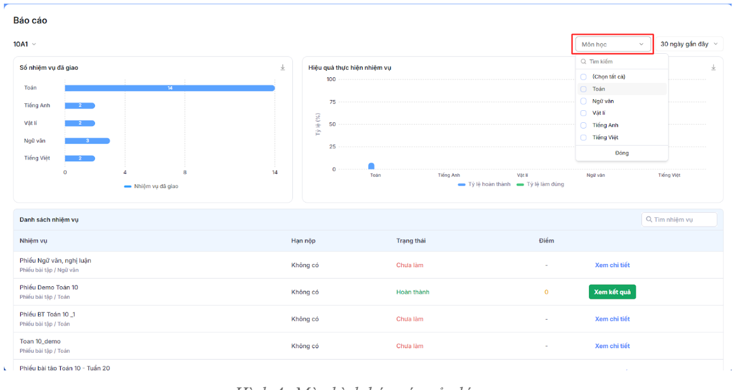Click the green Xem kết quả button
Viewport: 734px width, 390px height.
[612, 292]
